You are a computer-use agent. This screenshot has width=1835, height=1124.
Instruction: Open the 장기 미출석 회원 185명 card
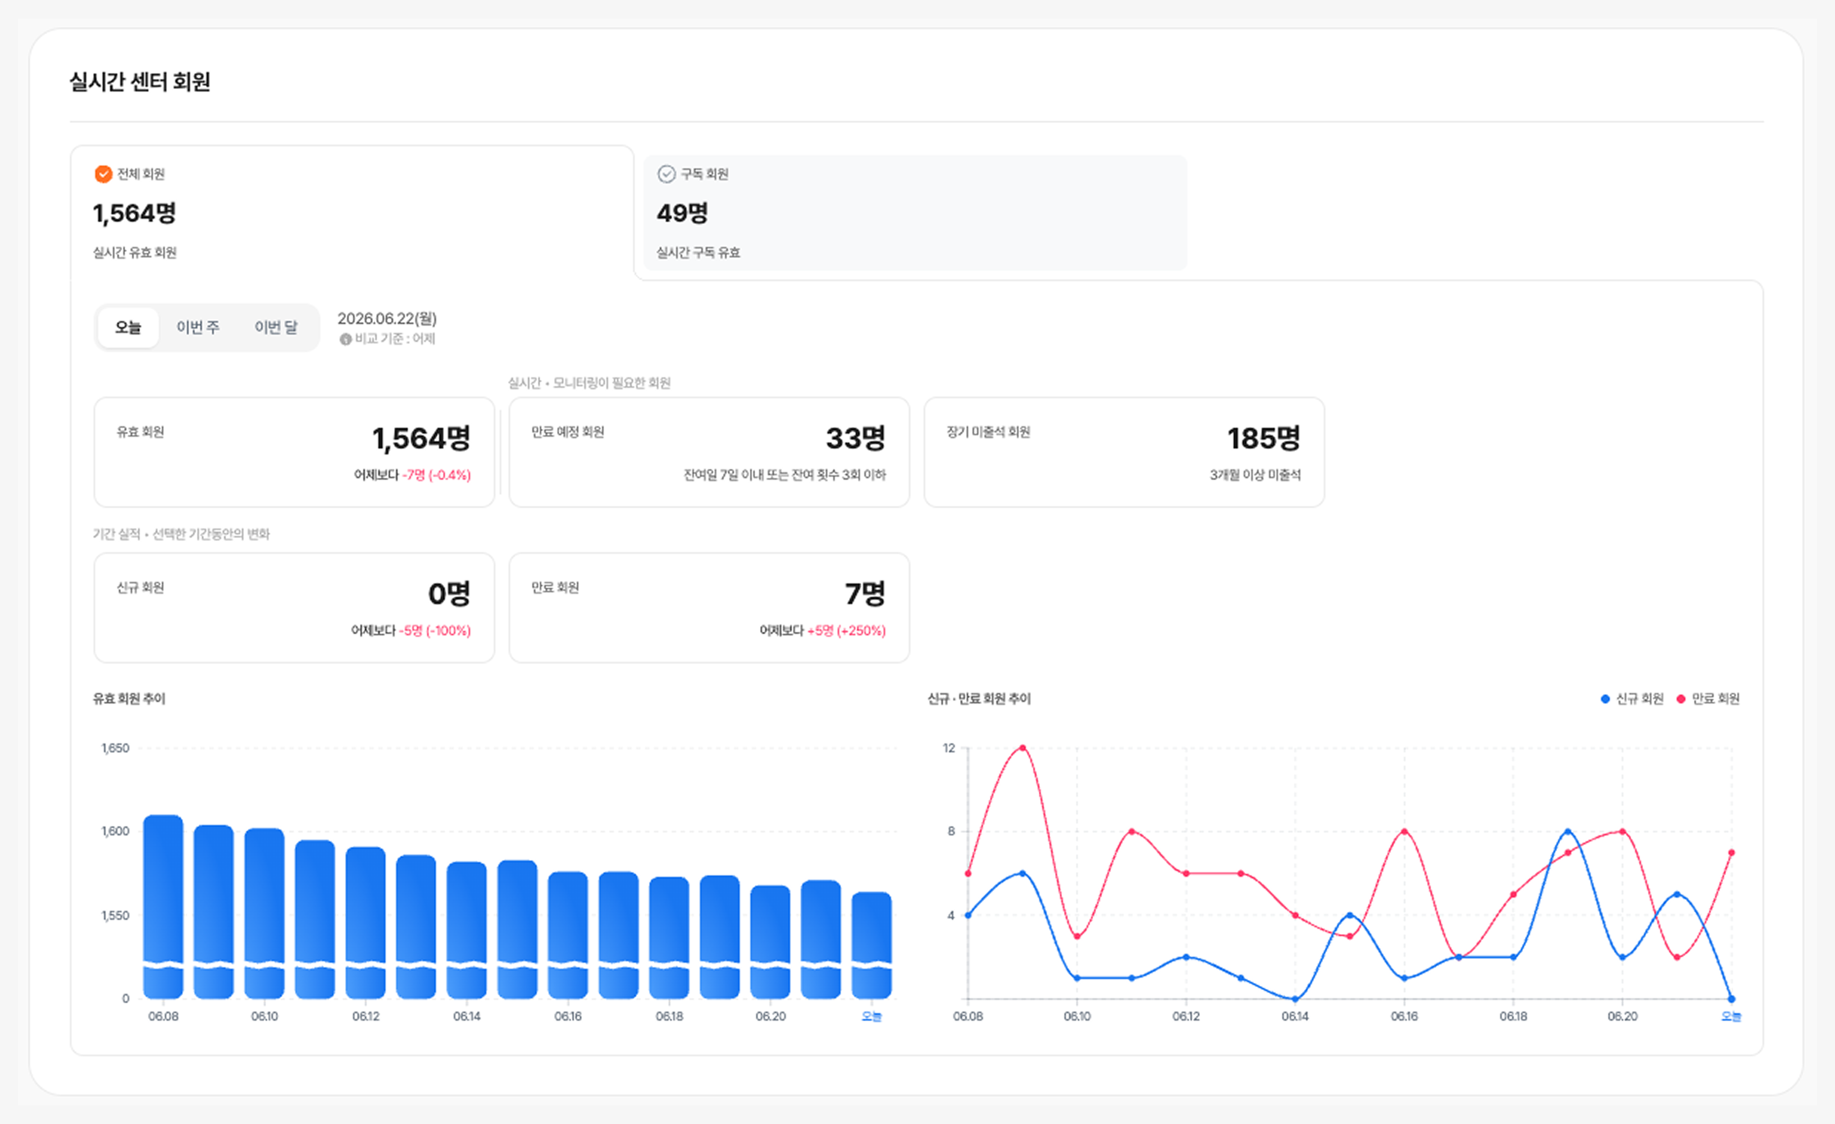click(1124, 452)
